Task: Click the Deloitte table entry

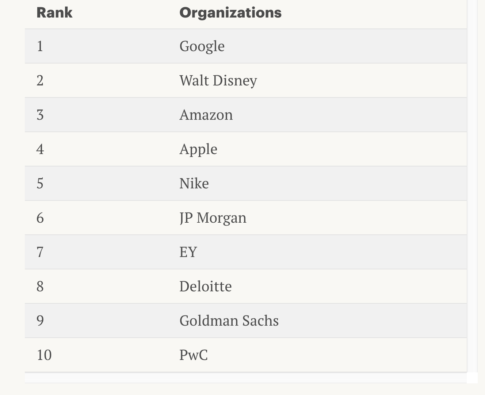Action: point(205,287)
